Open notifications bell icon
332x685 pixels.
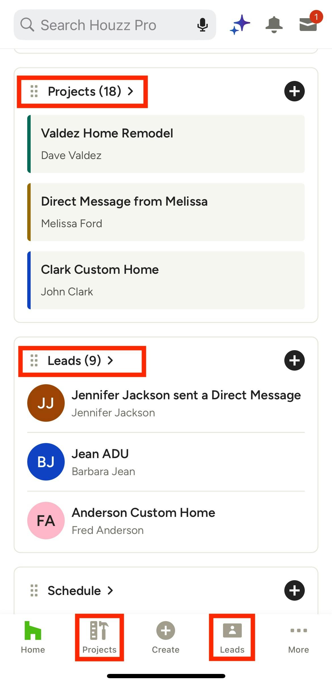pos(274,24)
